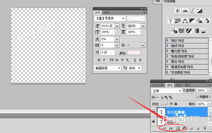Screen dimensions: 212x133
Task: Open the font style dropdown
Action: (143, 19)
